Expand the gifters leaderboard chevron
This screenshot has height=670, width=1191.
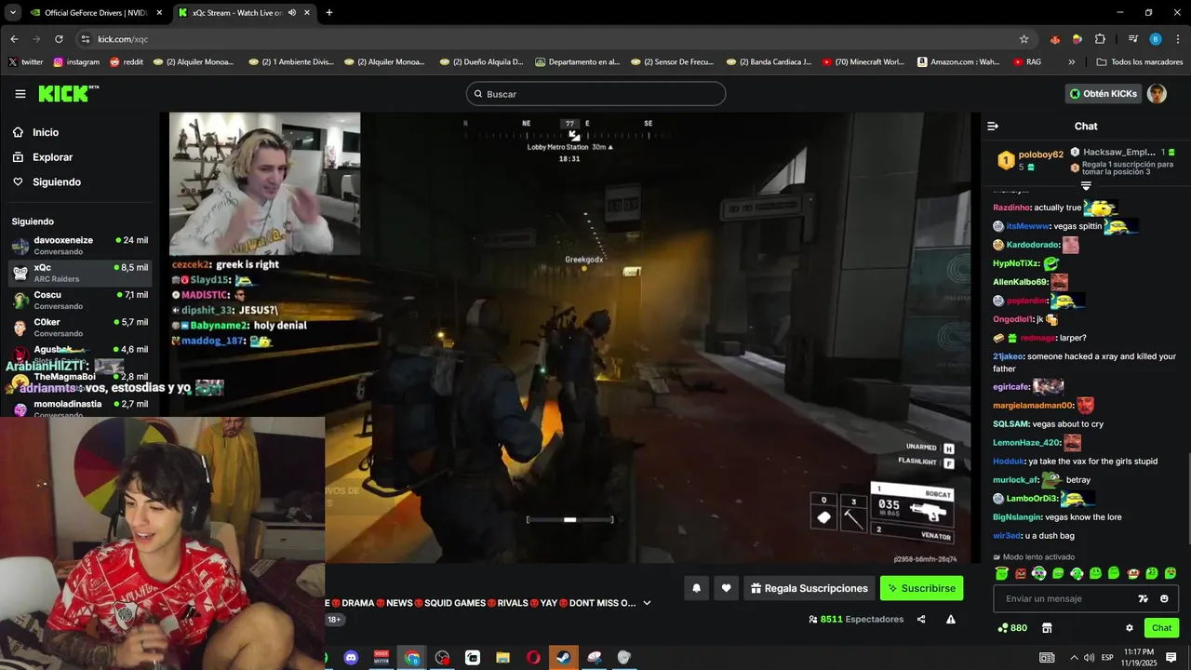tap(1086, 186)
